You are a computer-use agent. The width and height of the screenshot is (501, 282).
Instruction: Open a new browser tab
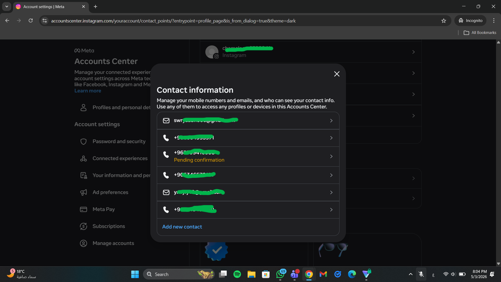point(96,7)
